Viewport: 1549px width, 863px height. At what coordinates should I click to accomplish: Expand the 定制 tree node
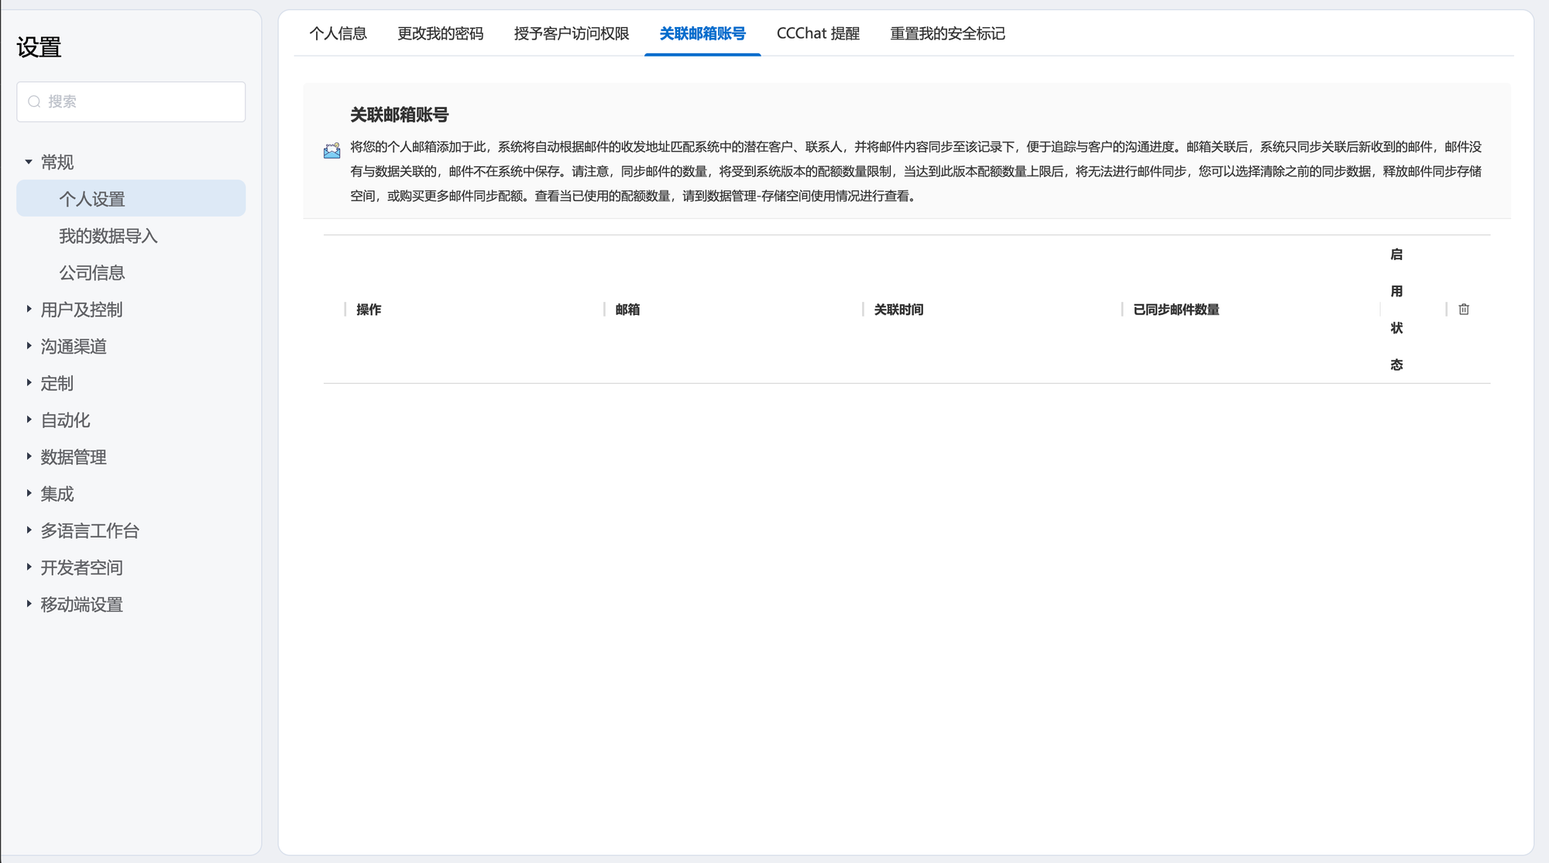pos(29,382)
